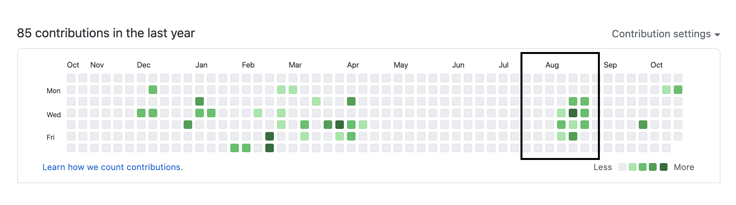This screenshot has width=736, height=205.
Task: Select the last Monday cell in October
Action: pos(678,90)
